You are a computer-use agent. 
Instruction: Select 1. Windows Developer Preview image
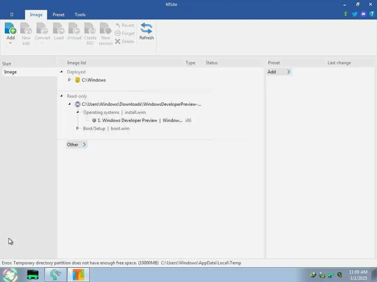[140, 120]
